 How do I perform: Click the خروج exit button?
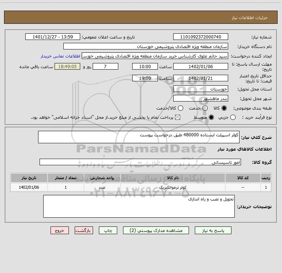tap(60, 230)
